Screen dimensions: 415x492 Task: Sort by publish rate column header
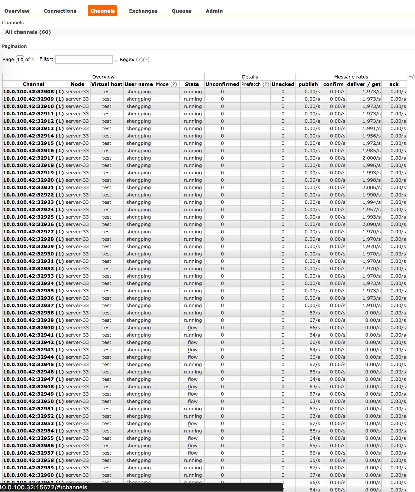point(308,84)
